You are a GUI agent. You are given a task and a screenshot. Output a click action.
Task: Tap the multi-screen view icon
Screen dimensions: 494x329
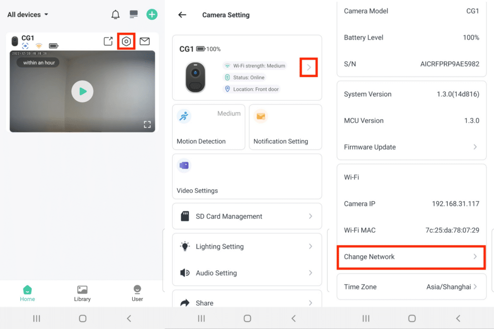134,14
